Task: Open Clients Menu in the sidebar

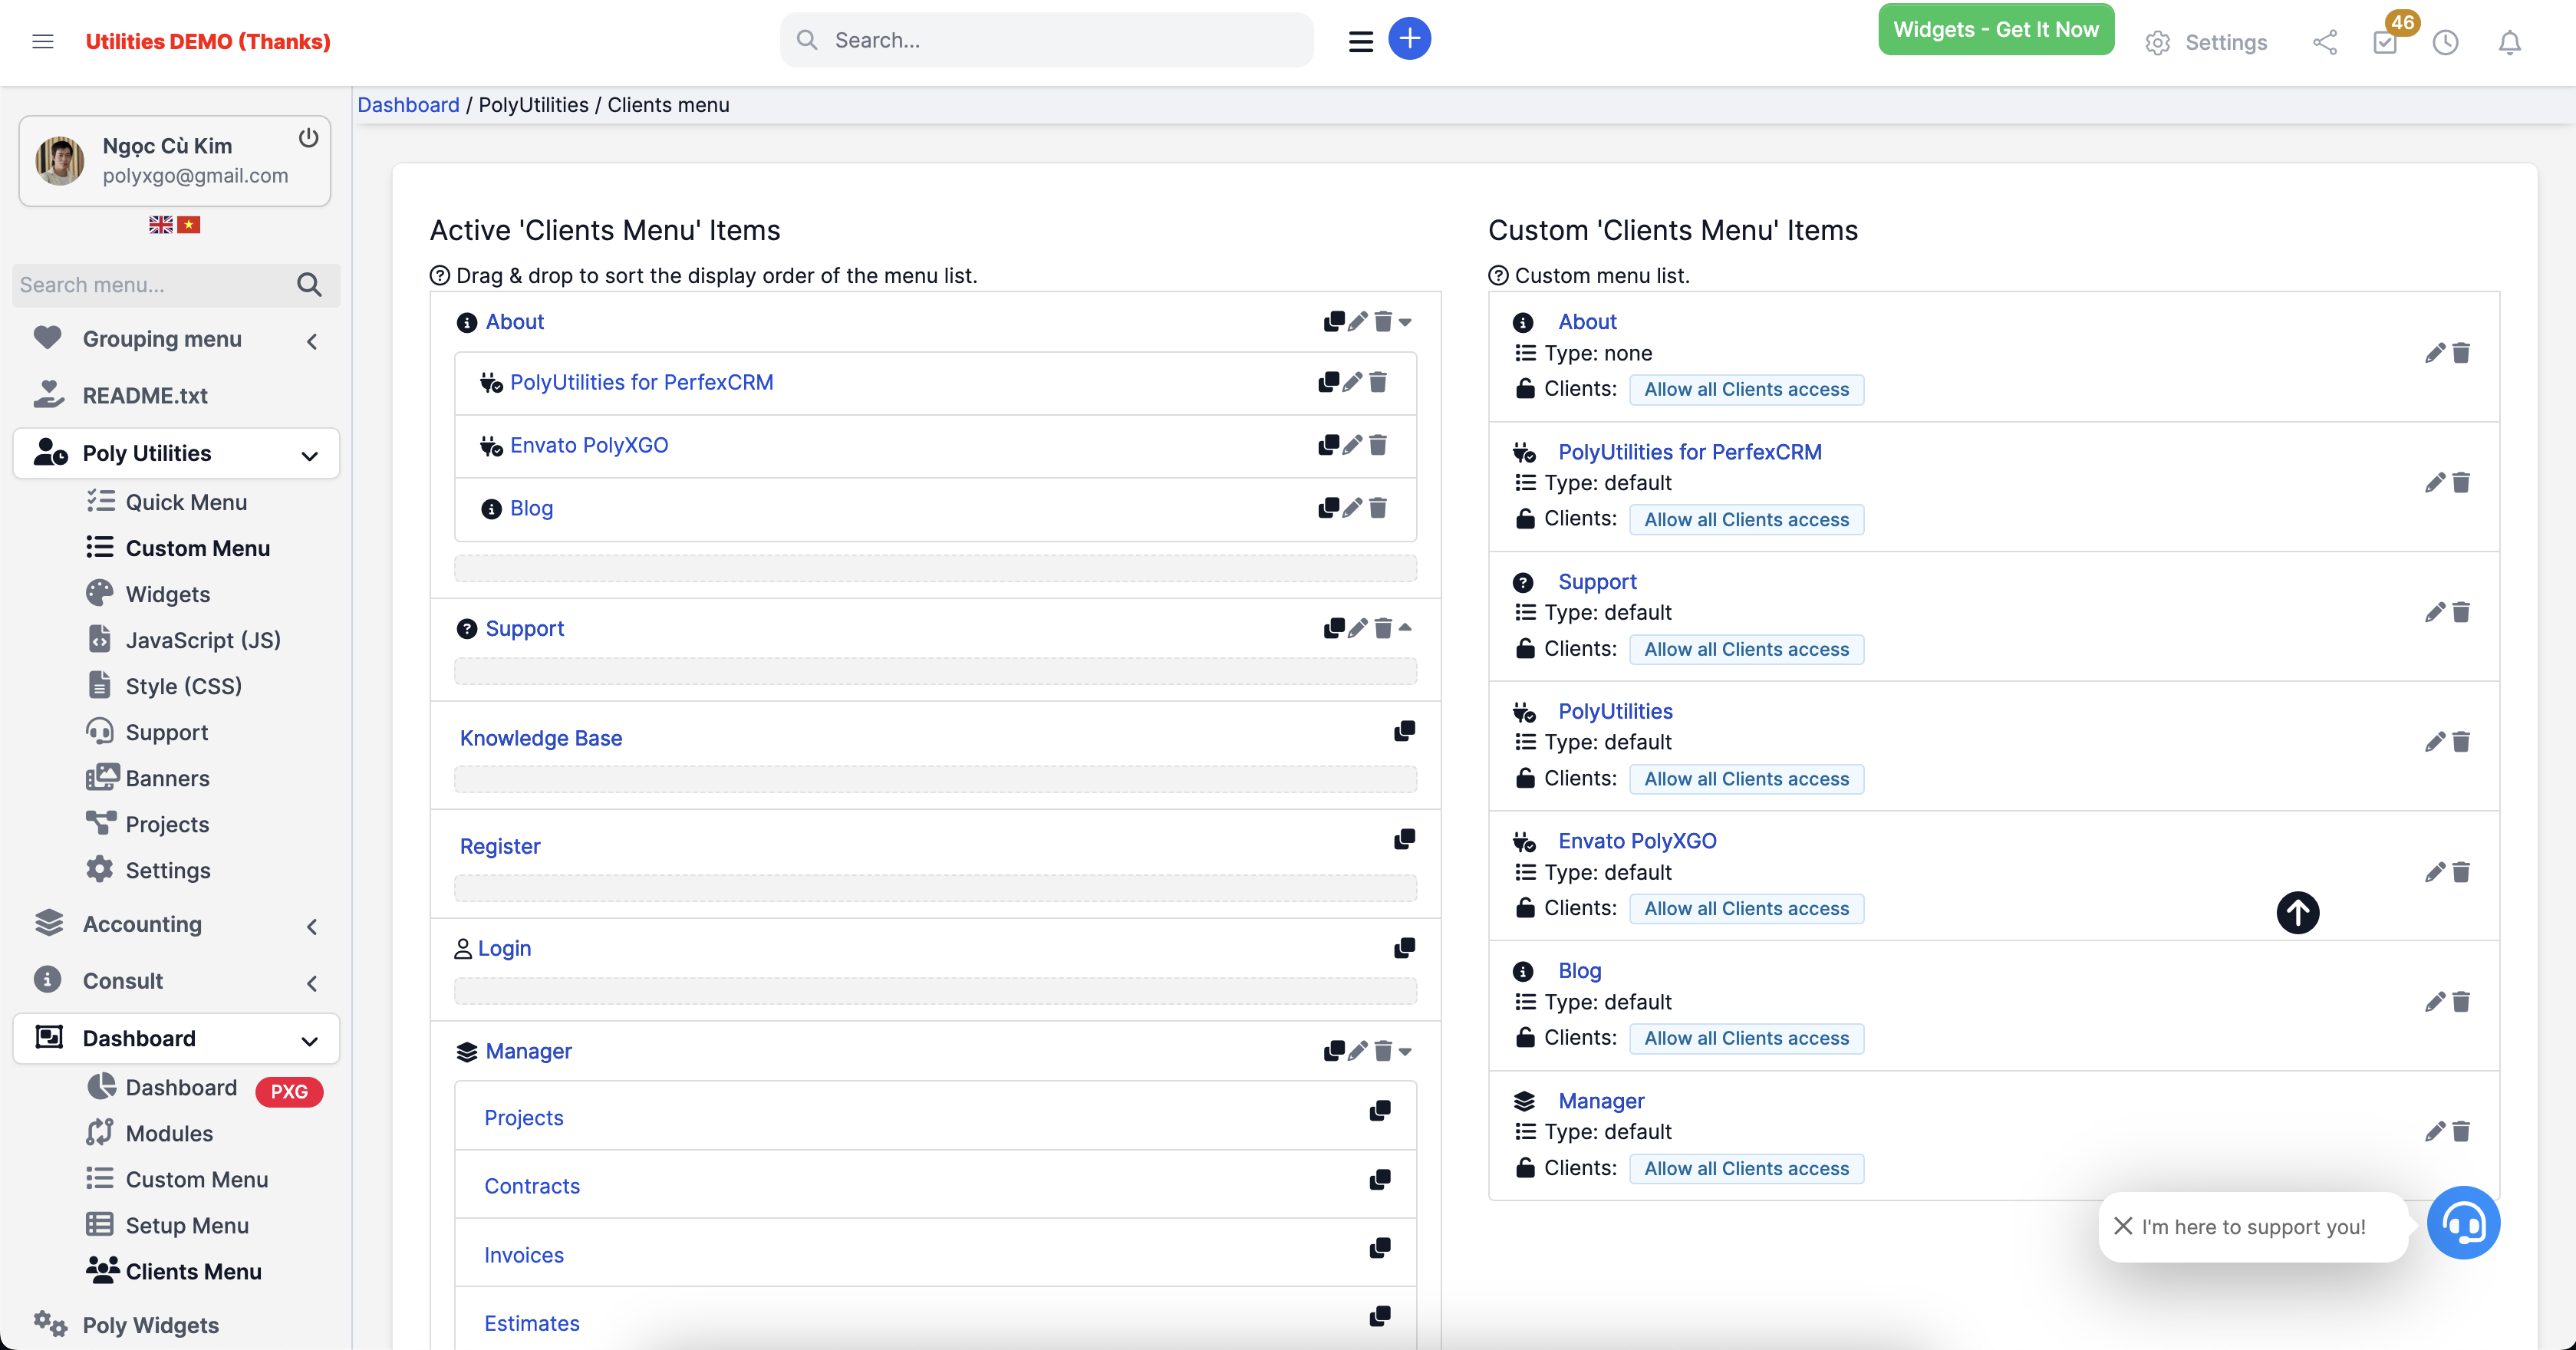Action: [x=193, y=1271]
